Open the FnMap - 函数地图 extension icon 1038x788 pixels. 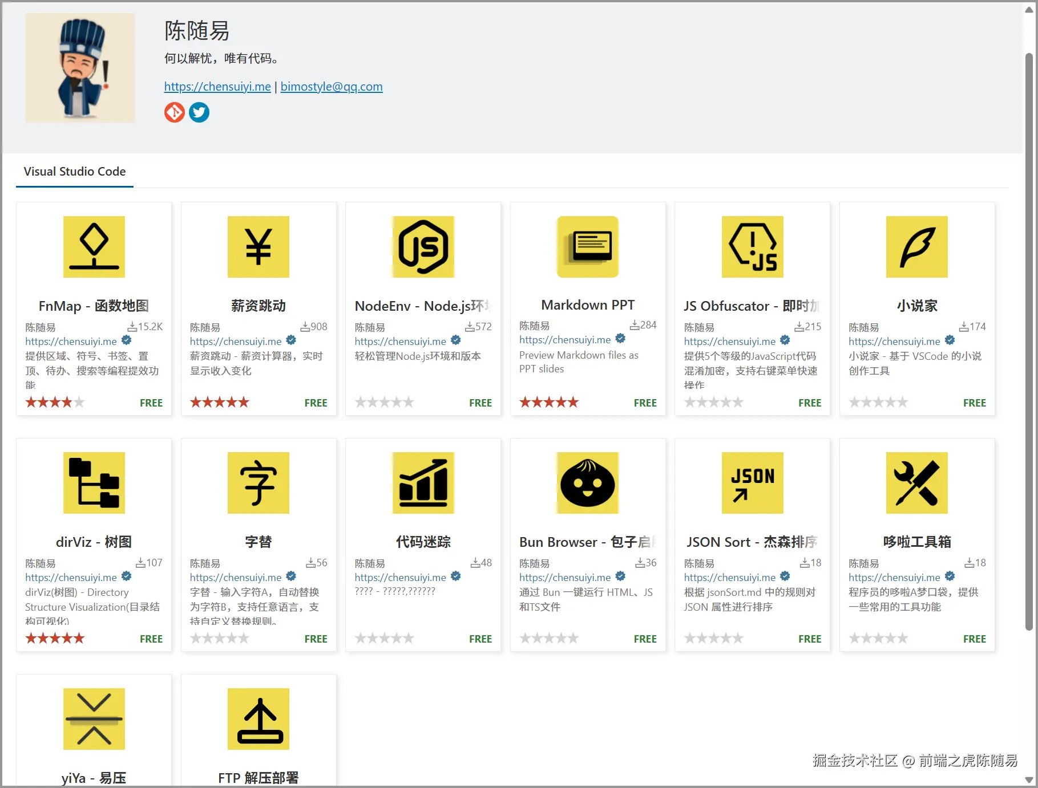click(94, 247)
